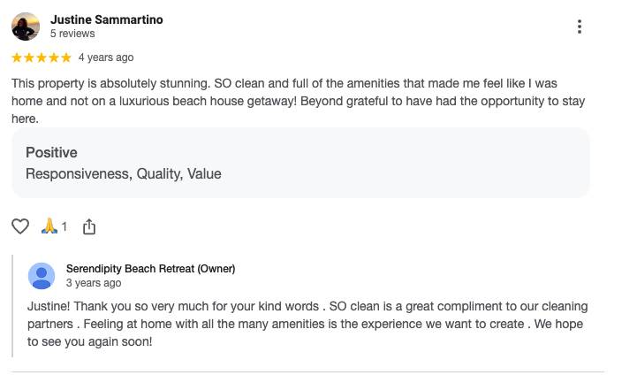Click the praying hands emoji reaction

coord(49,227)
